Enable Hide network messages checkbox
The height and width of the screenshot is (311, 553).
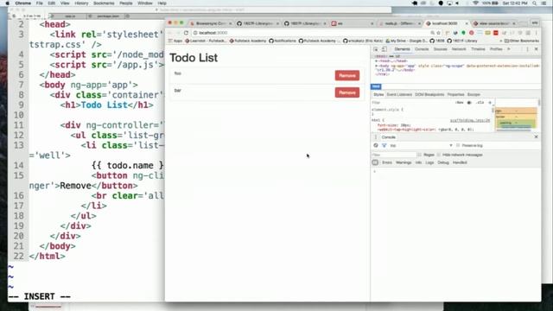439,155
